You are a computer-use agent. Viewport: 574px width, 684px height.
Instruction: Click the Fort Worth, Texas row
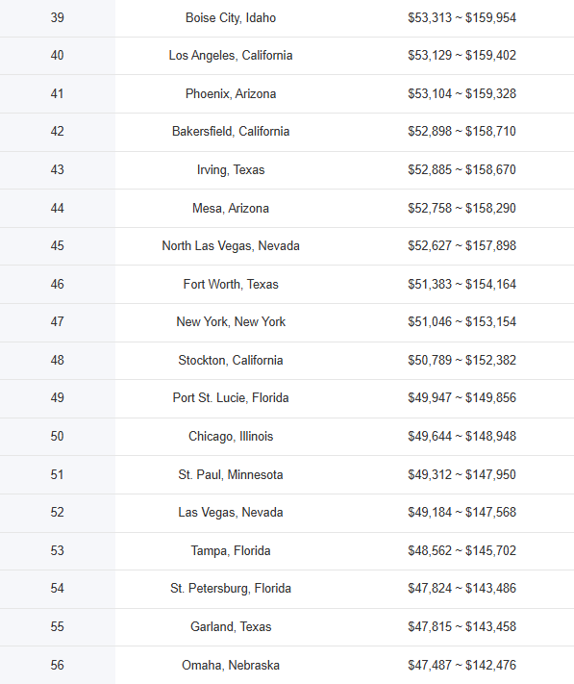point(287,284)
